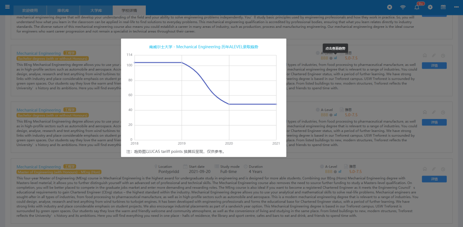This screenshot has width=463, height=227.
Task: Click 点击查看趋势 tooltip text
Action: coord(335,48)
